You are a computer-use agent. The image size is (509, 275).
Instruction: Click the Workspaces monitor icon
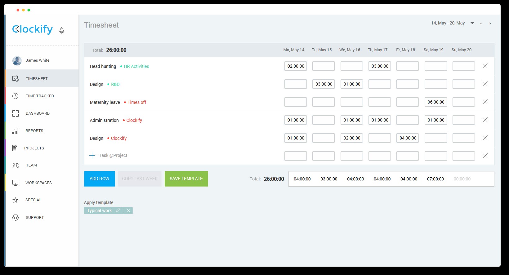15,183
